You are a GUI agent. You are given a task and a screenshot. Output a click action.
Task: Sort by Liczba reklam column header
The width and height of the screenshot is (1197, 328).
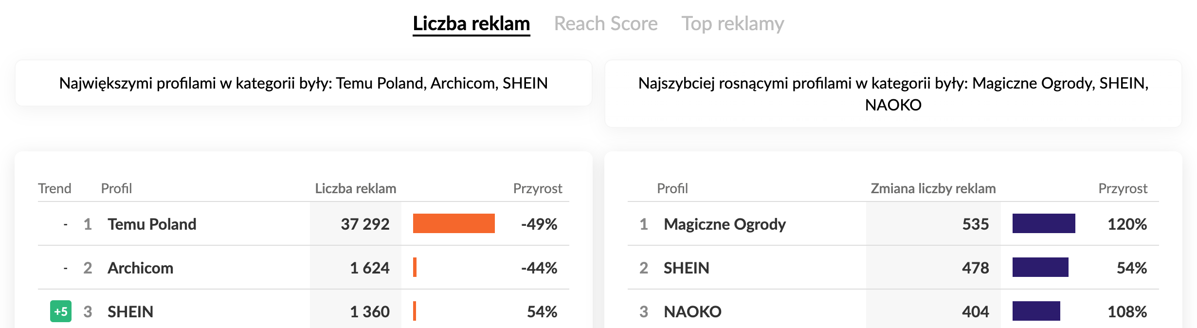(x=355, y=188)
